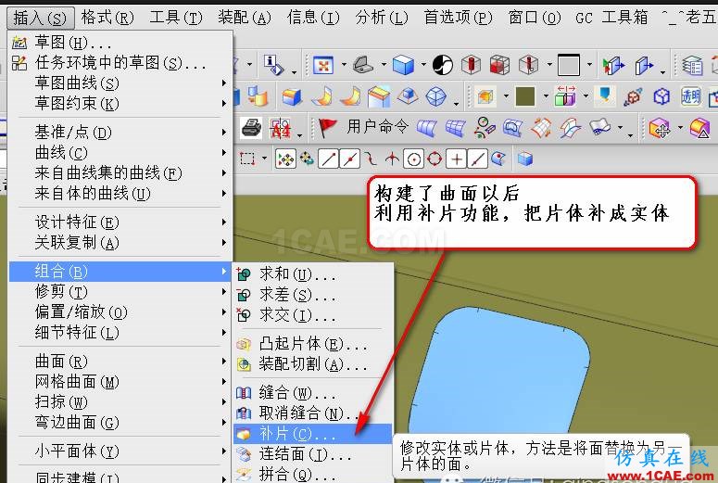Screen dimensions: 718x483
Task: Select the shaded blue cube rendering icon
Action: (403, 65)
